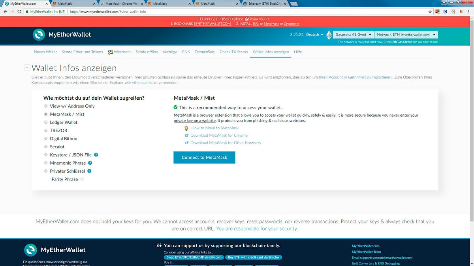The width and height of the screenshot is (474, 266).
Task: Select View w/ Address Only option
Action: (46, 106)
